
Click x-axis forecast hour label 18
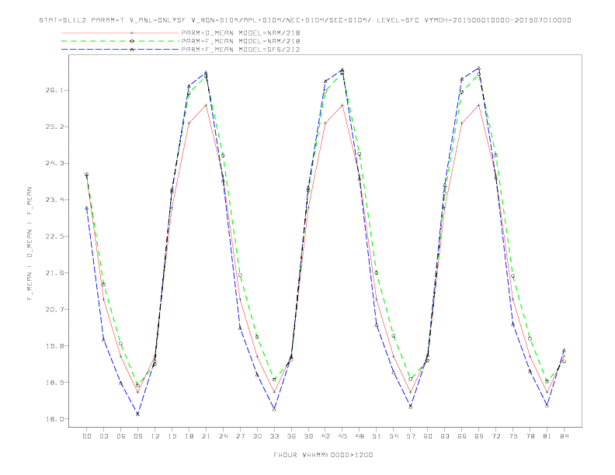tap(189, 436)
